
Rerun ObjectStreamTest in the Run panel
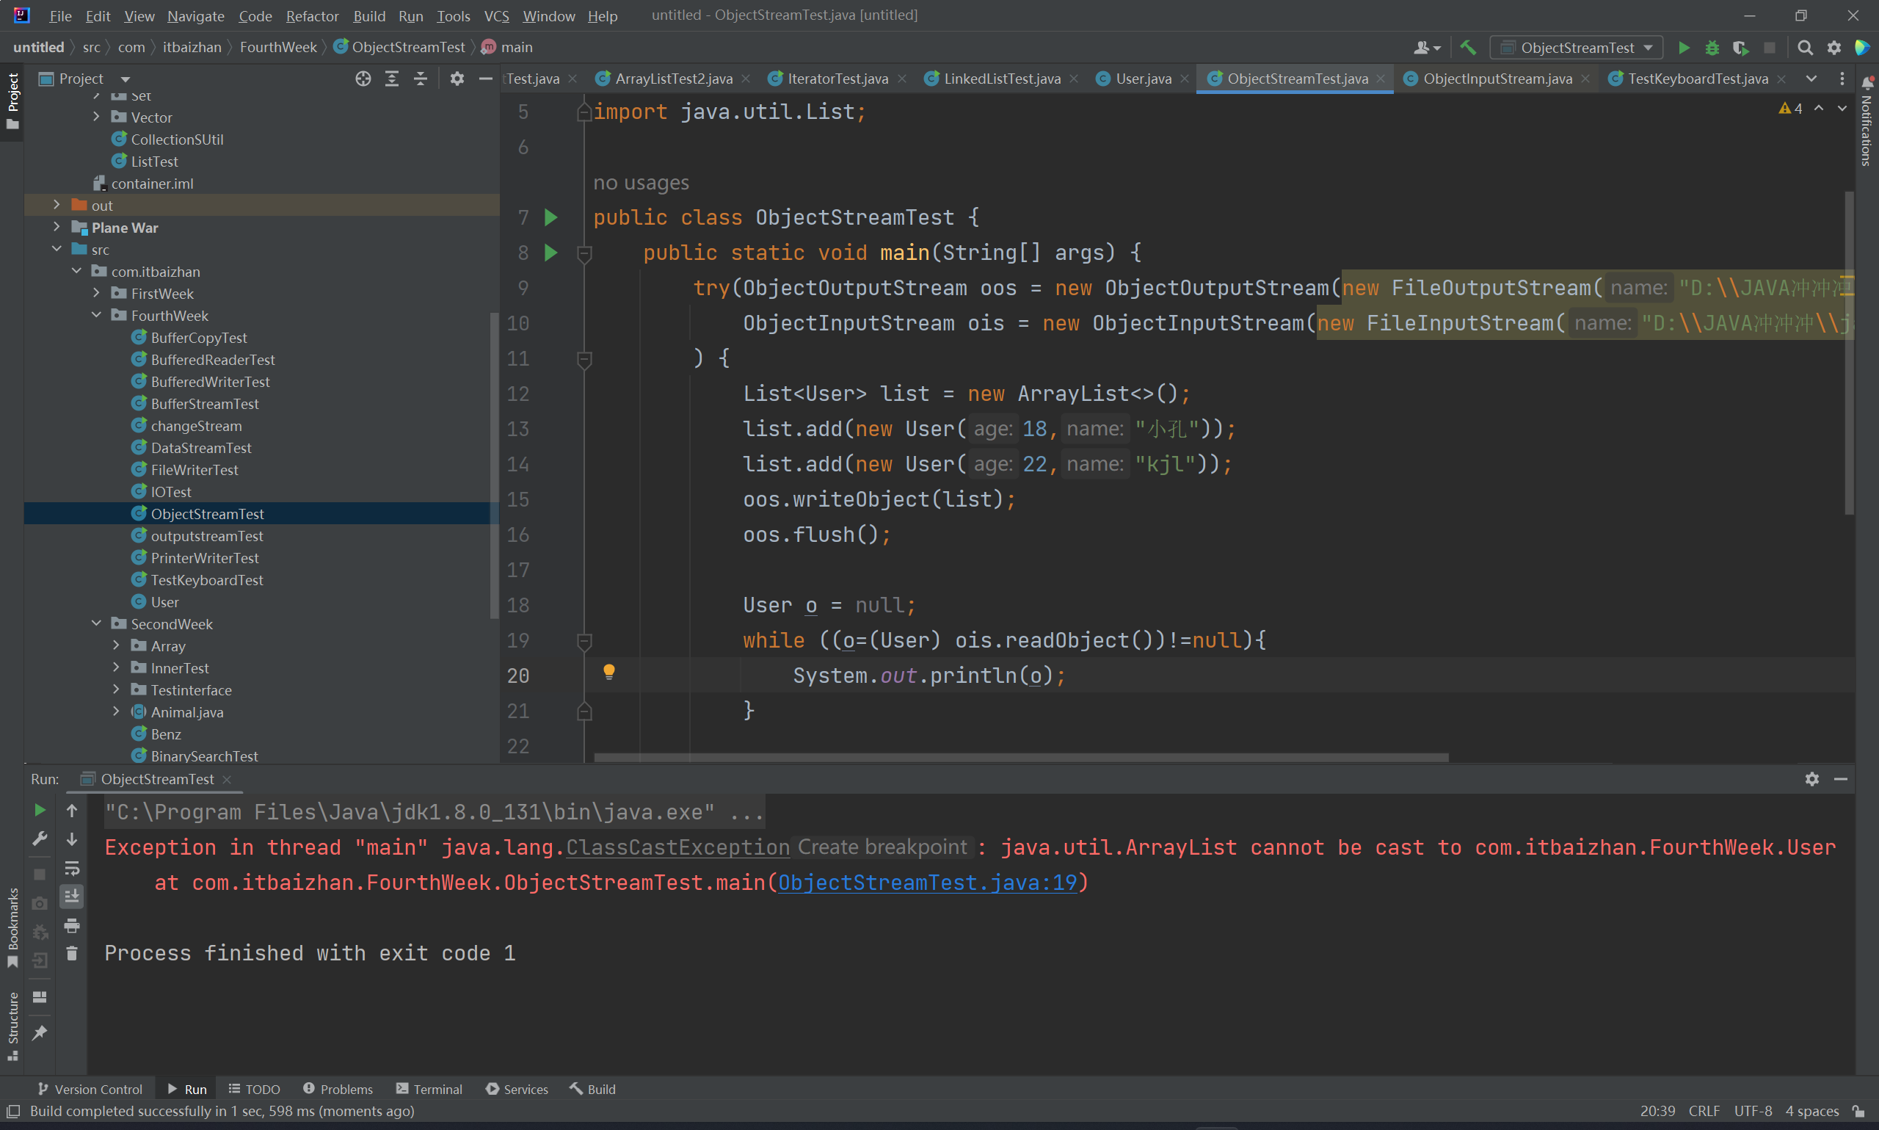(40, 809)
